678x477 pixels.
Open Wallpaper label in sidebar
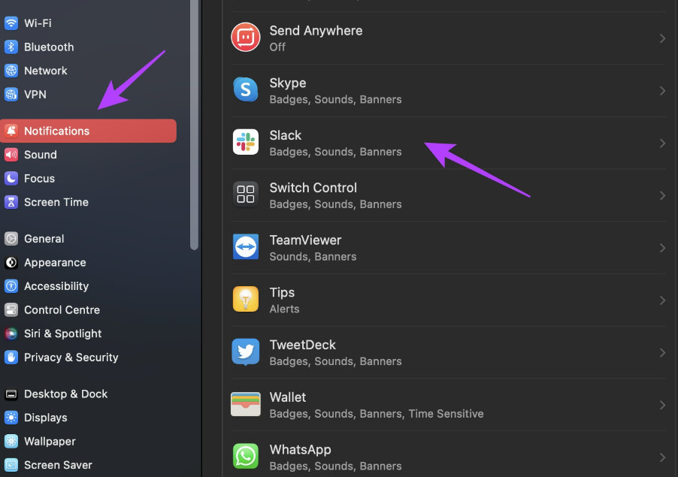tap(50, 442)
